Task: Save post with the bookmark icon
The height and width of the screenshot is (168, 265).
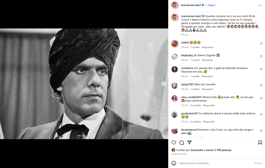Action: coord(260,143)
